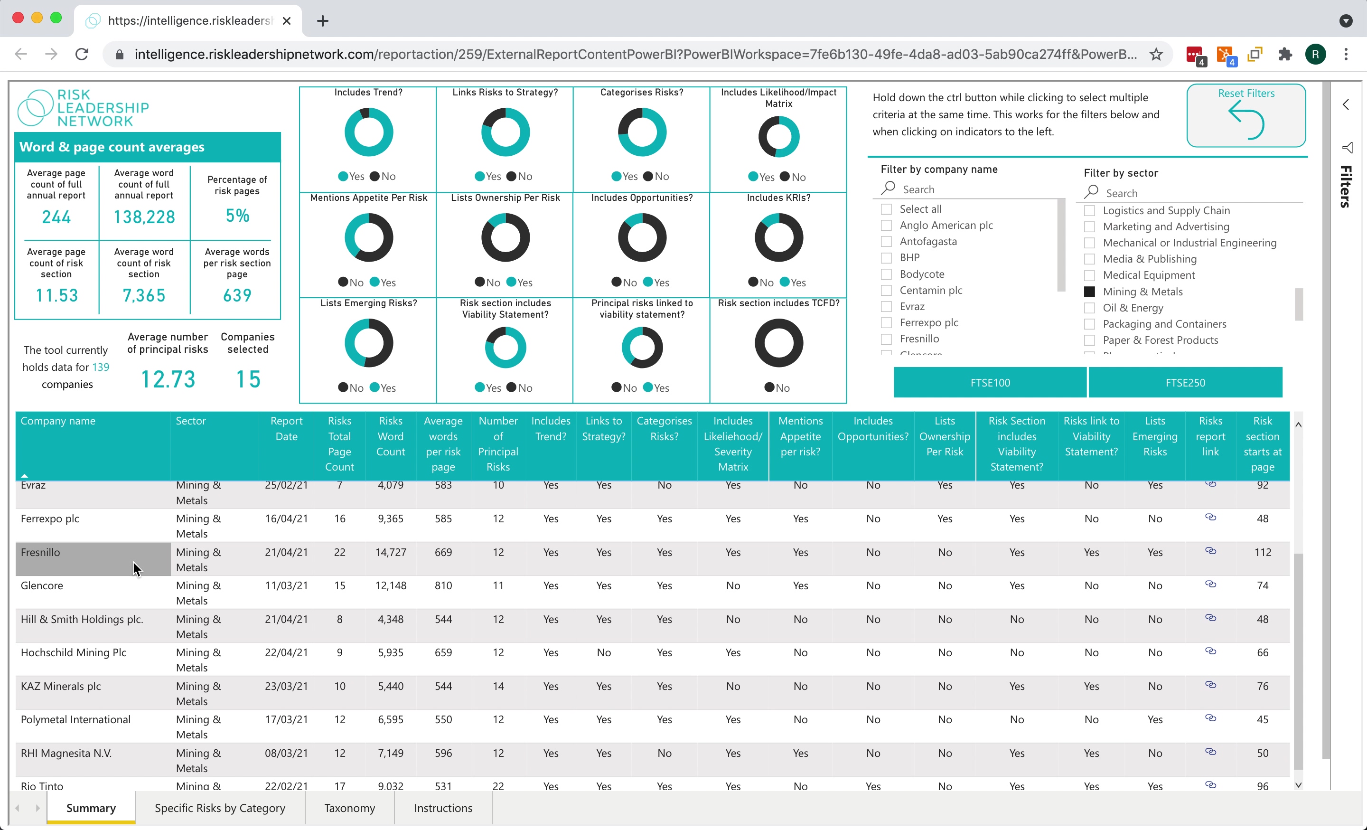Open the orange extension icon in toolbar
1367x830 pixels.
pos(1225,55)
